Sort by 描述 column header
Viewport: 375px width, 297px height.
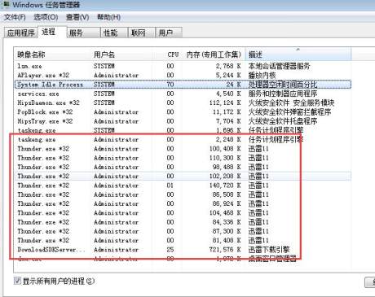point(298,55)
